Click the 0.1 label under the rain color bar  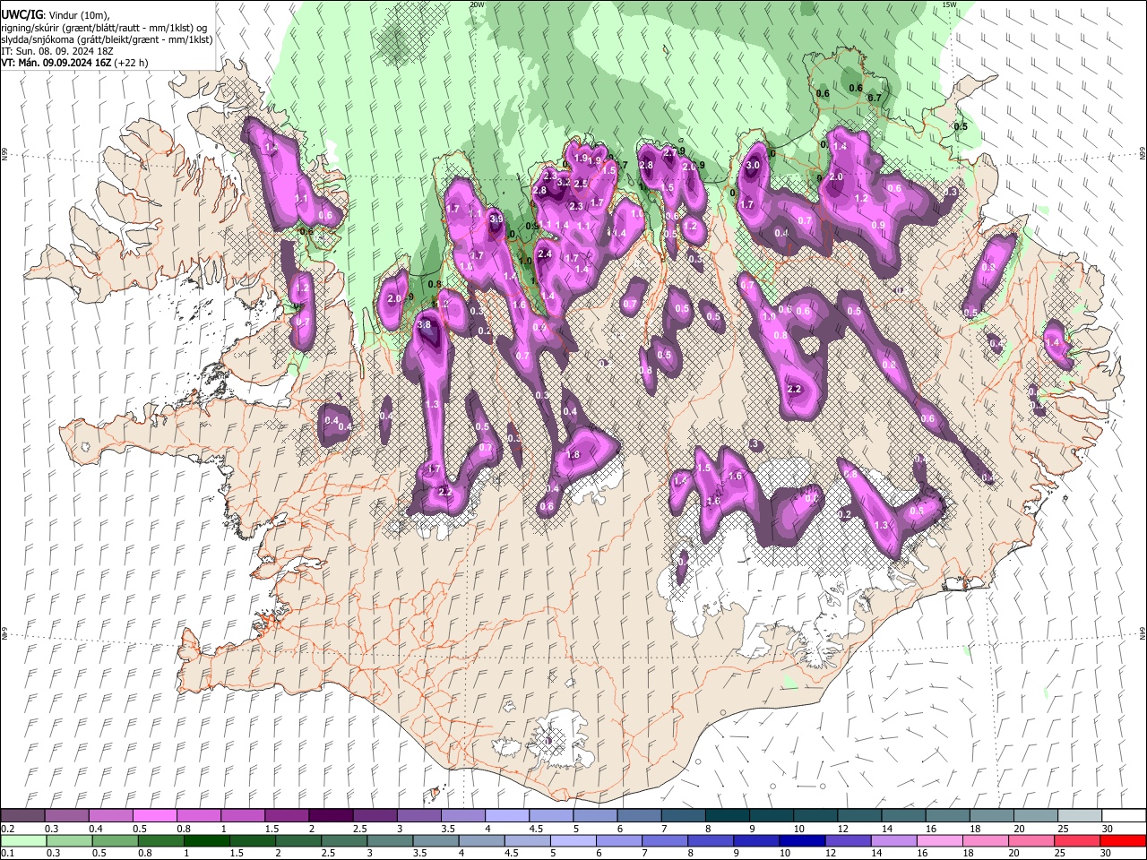tap(8, 853)
